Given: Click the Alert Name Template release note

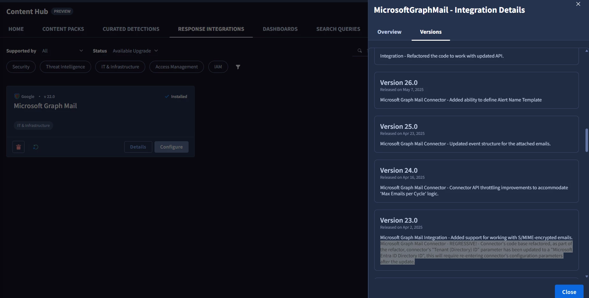Looking at the screenshot, I should (461, 100).
